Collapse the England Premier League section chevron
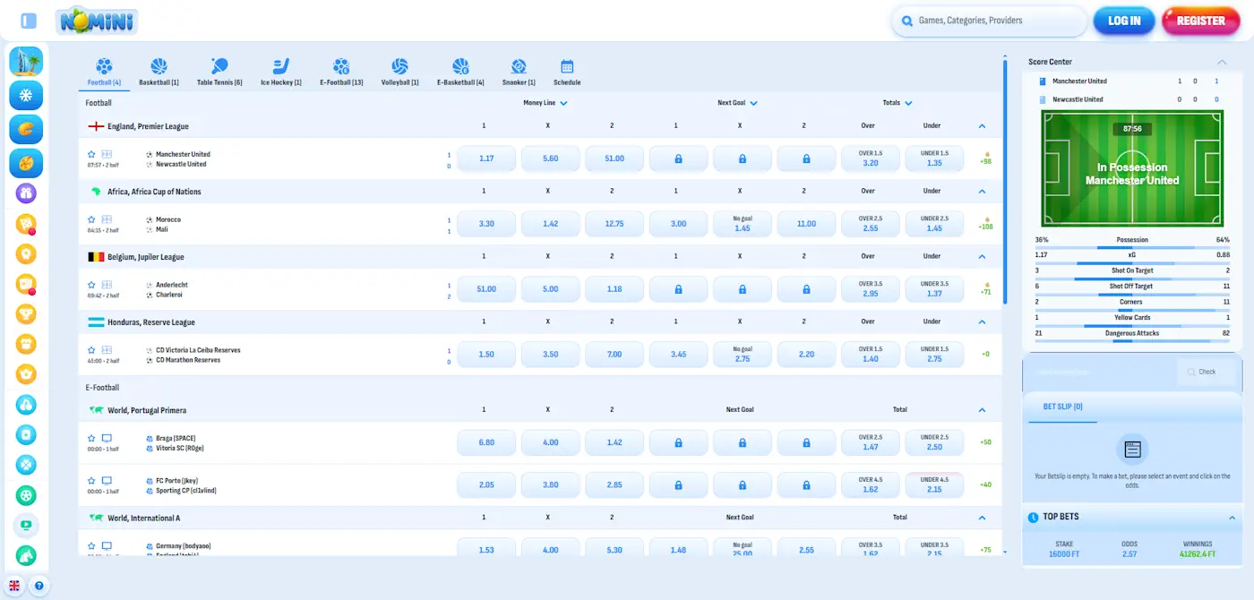This screenshot has width=1254, height=600. point(982,126)
